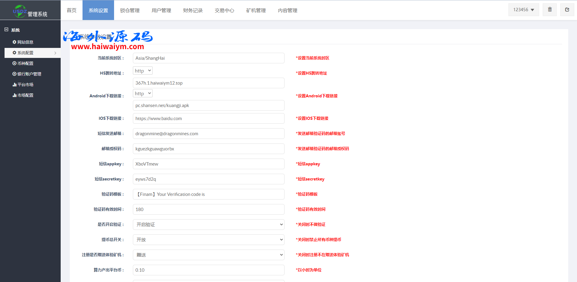
Task: Open the 提币总开关 dropdown
Action: tap(208, 240)
